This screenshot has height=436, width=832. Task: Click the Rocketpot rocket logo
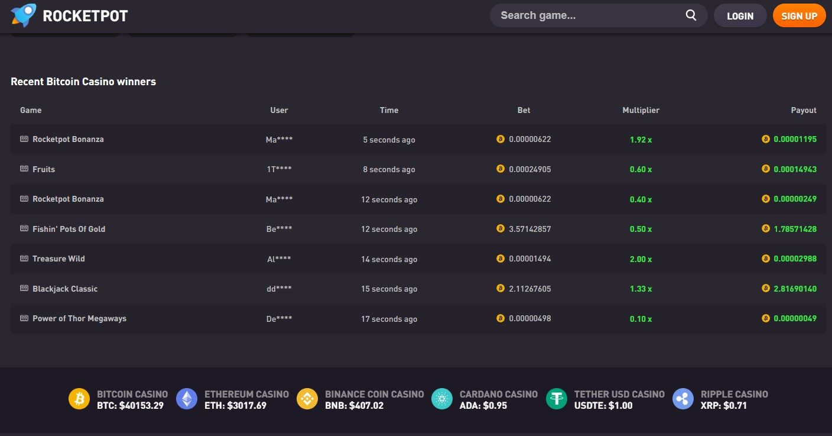coord(22,15)
